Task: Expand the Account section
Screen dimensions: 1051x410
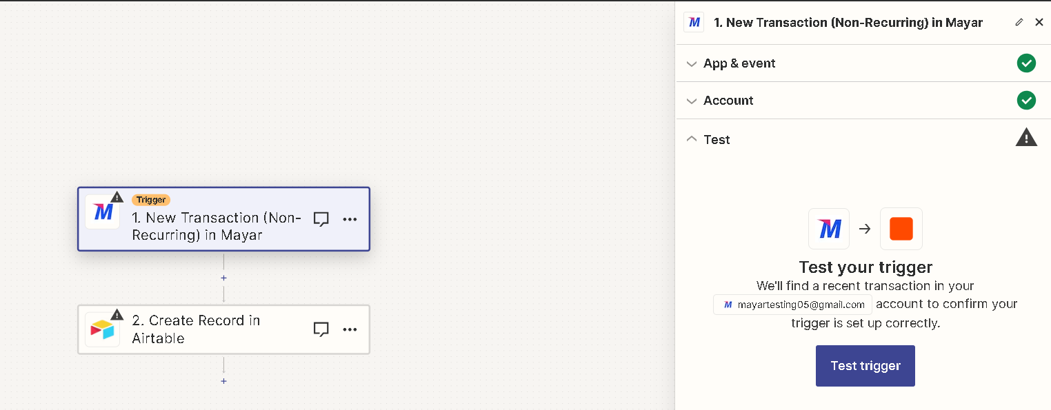Action: click(x=863, y=101)
